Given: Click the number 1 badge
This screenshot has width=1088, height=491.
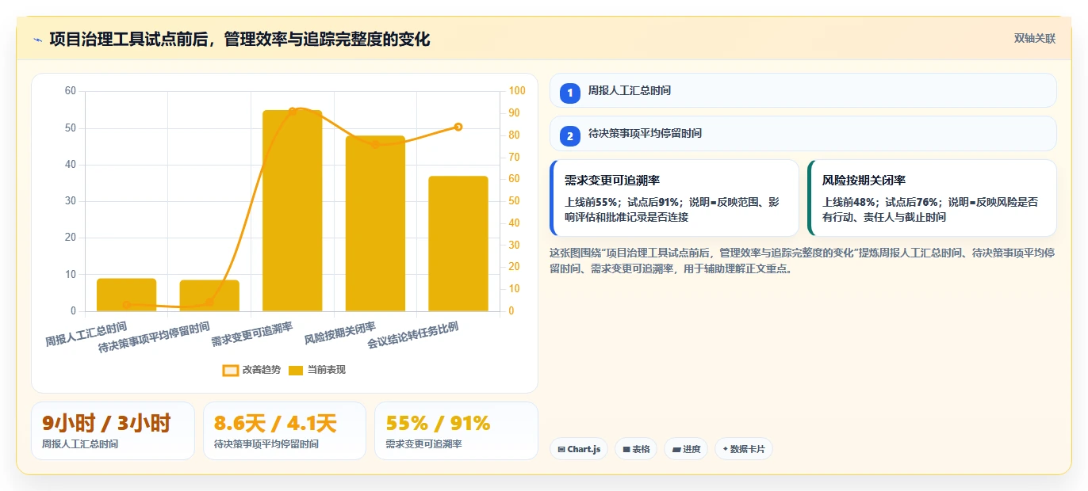Looking at the screenshot, I should pos(569,93).
